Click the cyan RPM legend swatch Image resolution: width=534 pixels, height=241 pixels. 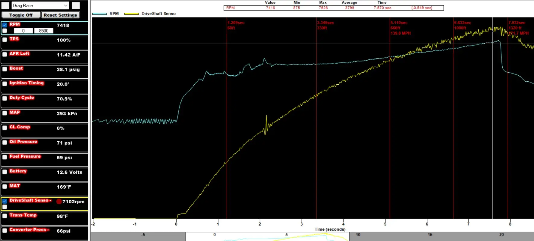[x=99, y=14]
